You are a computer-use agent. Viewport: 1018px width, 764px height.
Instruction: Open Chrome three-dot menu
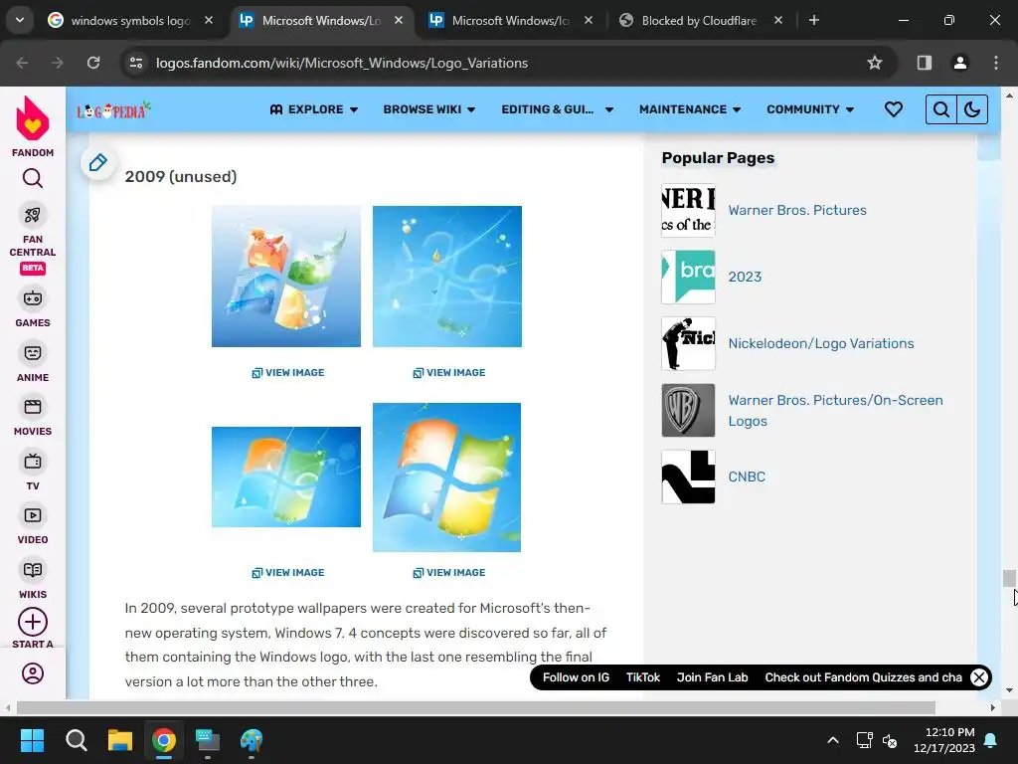tap(996, 63)
